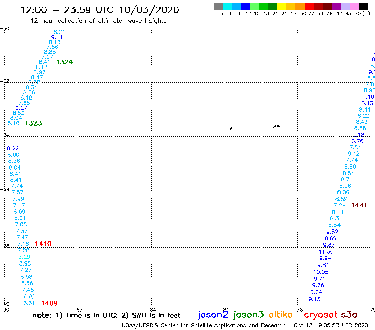Click the red track time label '1410'
Viewport: 375px width, 330px height.
coord(43,244)
